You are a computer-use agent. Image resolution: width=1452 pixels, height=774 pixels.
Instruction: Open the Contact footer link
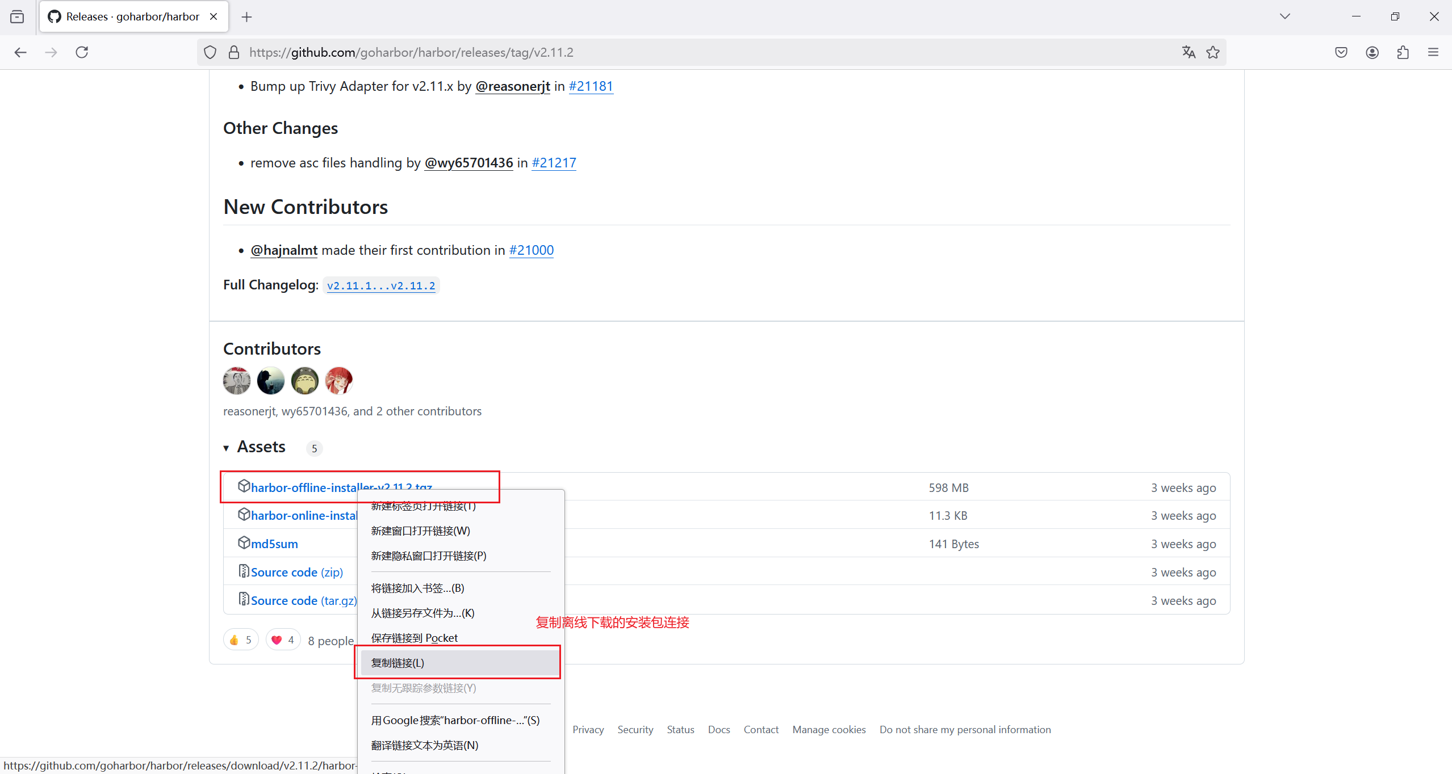(761, 730)
